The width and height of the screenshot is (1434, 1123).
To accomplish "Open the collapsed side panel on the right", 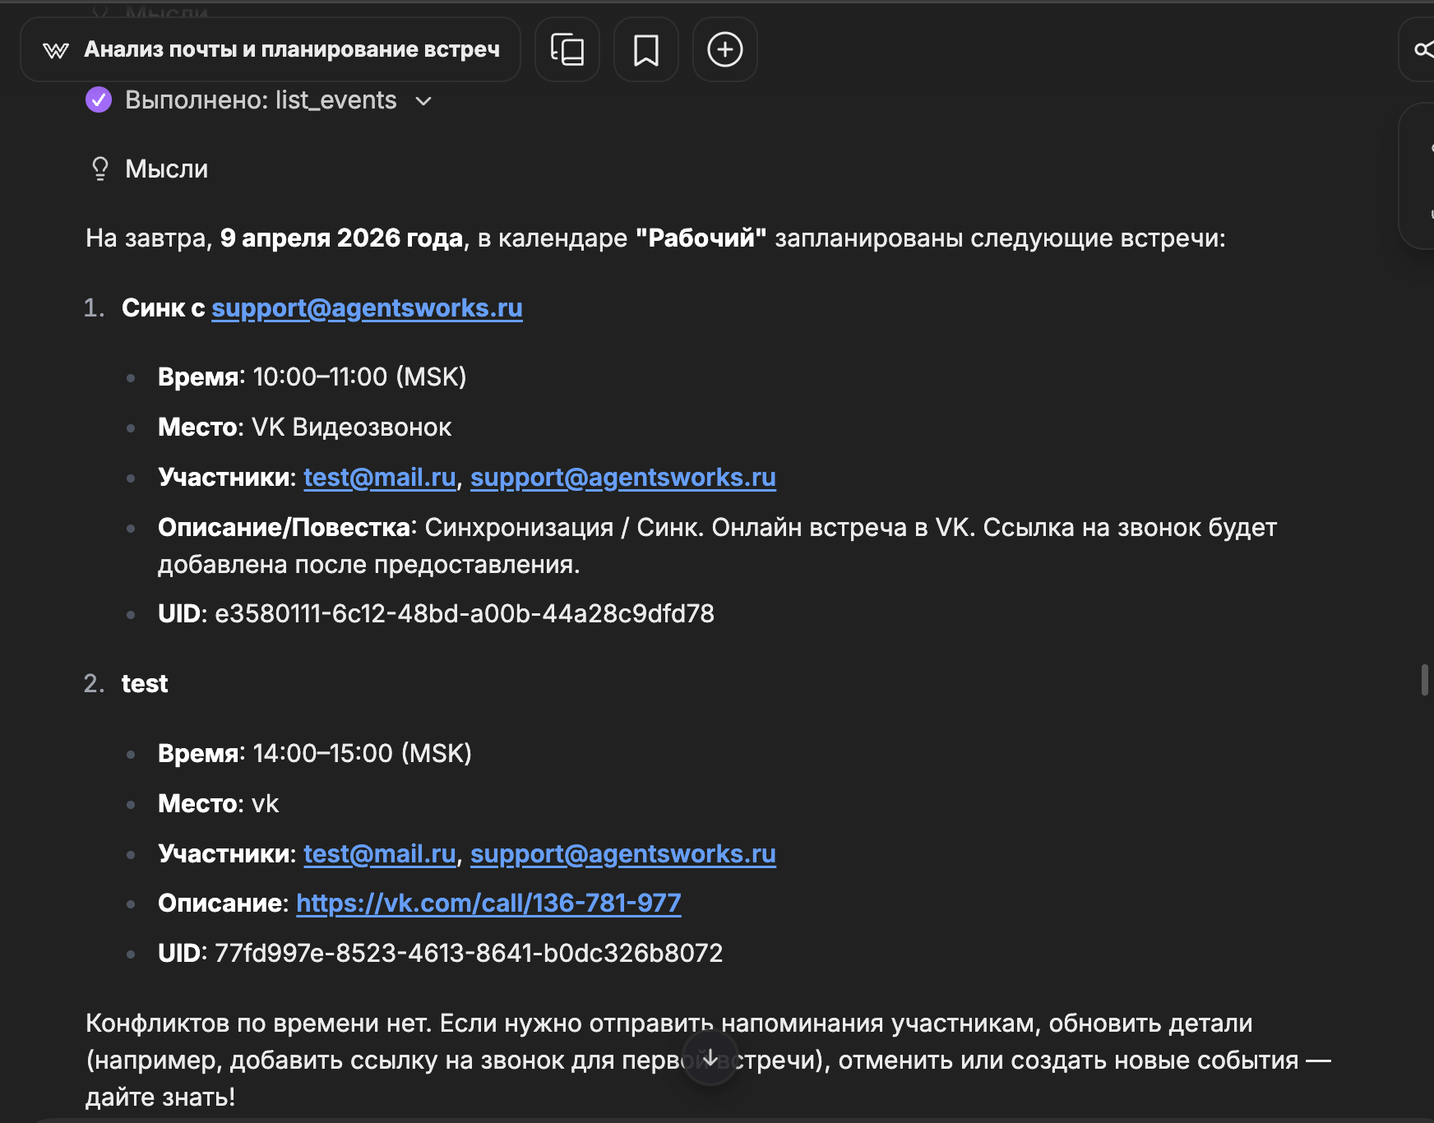I will coord(1418,177).
